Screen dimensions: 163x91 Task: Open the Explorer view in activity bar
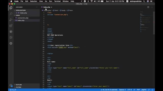pyautogui.click(x=11, y=8)
